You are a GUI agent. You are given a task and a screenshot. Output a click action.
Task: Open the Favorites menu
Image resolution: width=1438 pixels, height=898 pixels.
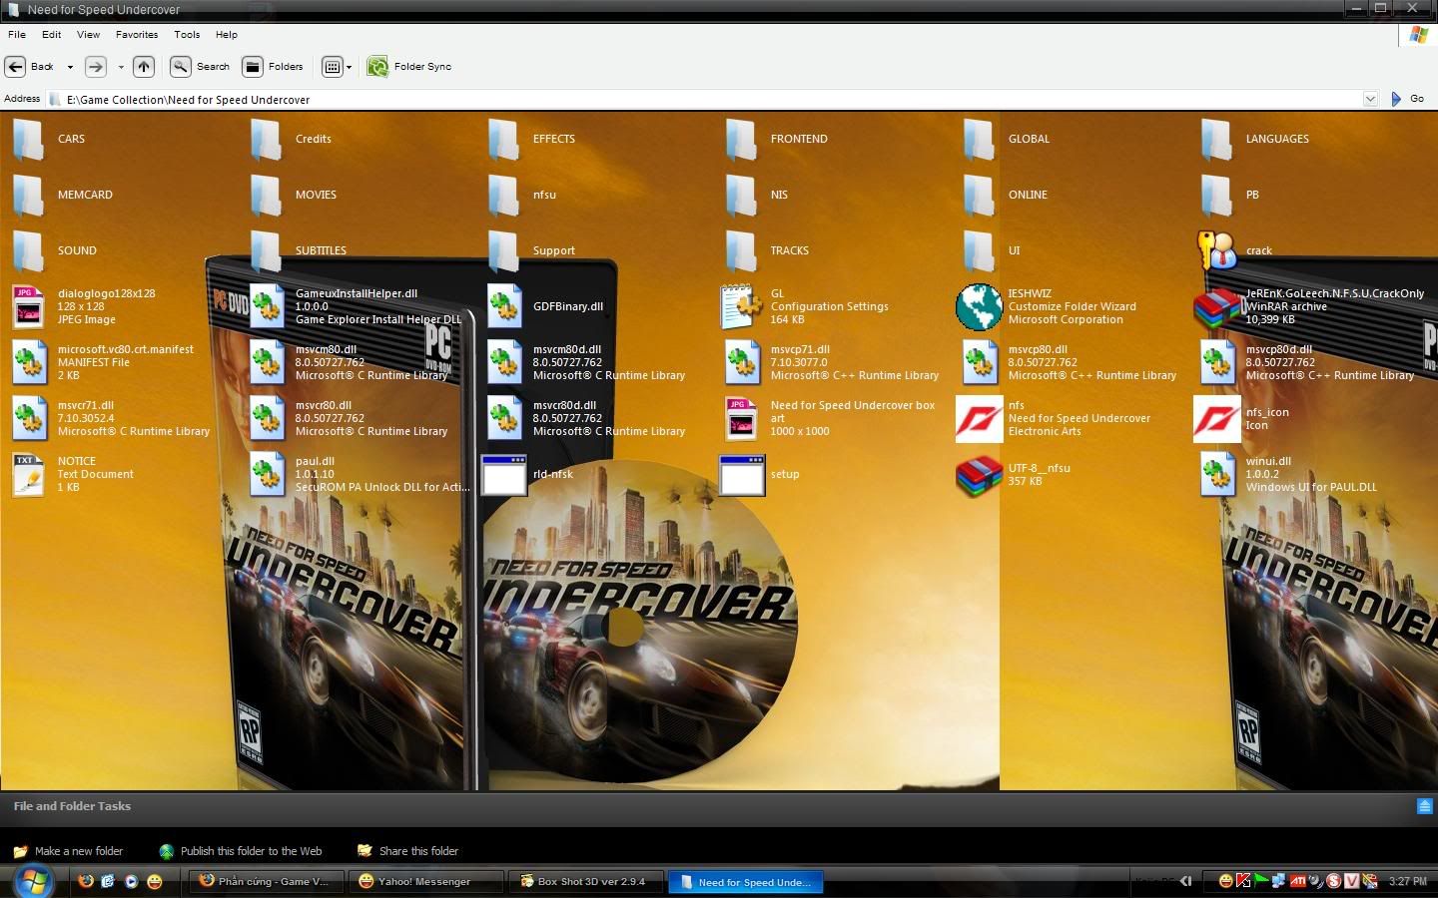click(x=137, y=34)
